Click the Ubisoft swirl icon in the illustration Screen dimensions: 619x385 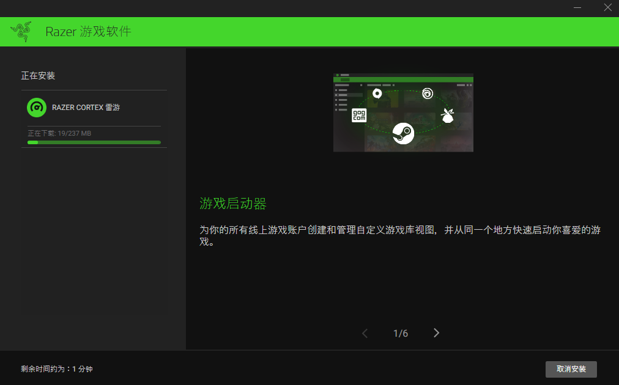(428, 93)
